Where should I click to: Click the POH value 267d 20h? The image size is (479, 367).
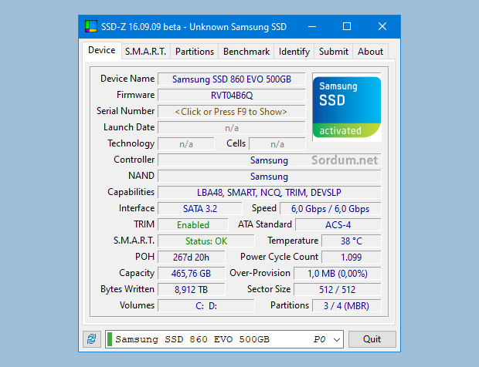click(x=192, y=257)
